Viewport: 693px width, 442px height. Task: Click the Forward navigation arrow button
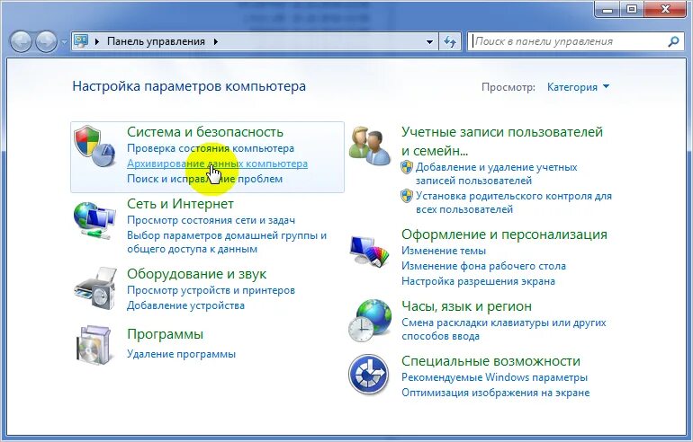click(46, 41)
